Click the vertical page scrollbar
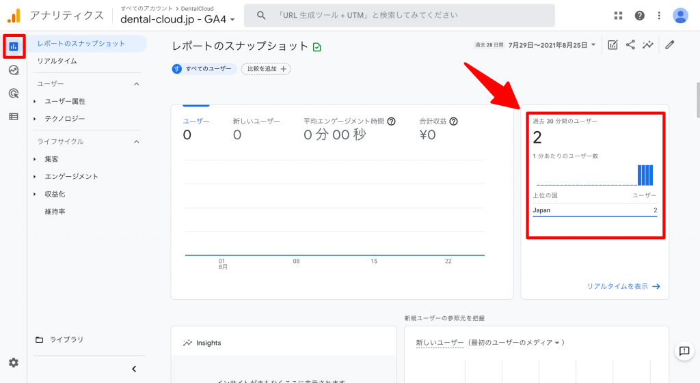The width and height of the screenshot is (700, 383). click(x=697, y=100)
